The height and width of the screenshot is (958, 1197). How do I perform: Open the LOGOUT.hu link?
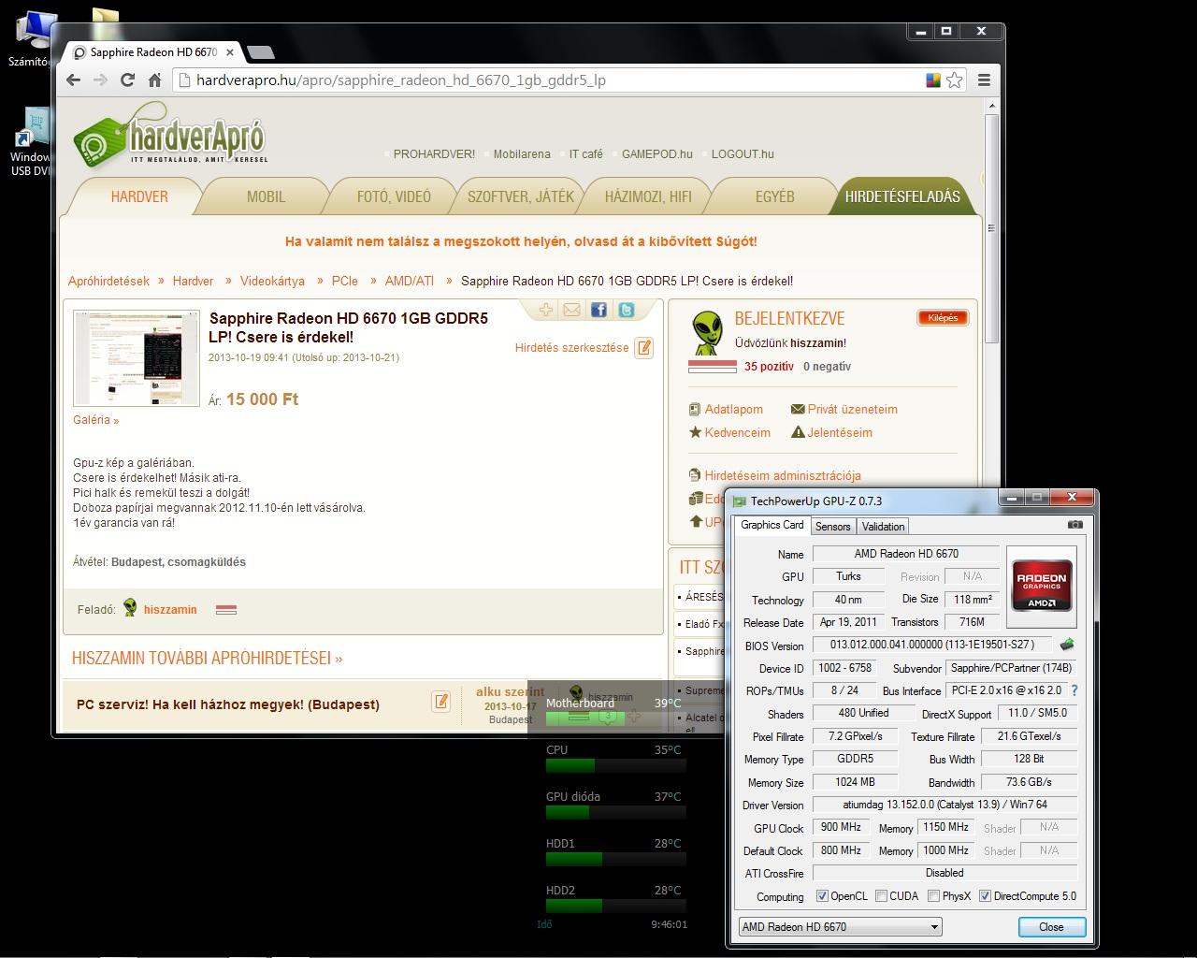[743, 154]
